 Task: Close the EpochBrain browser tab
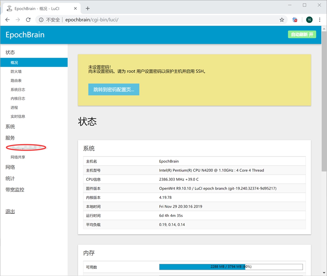[x=75, y=9]
